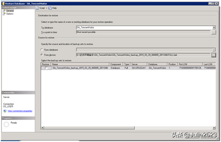Click the horizontal scrollbar left arrow

(x=42, y=128)
